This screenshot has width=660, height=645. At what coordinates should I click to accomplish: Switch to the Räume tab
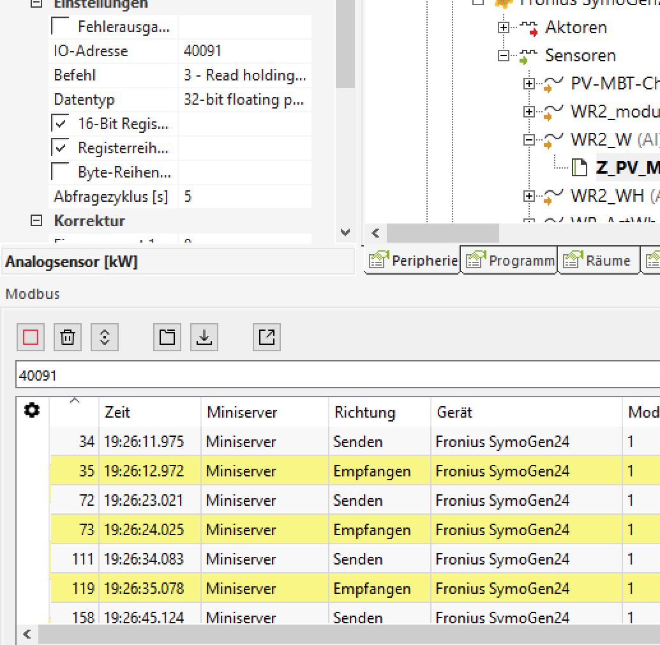coord(598,260)
